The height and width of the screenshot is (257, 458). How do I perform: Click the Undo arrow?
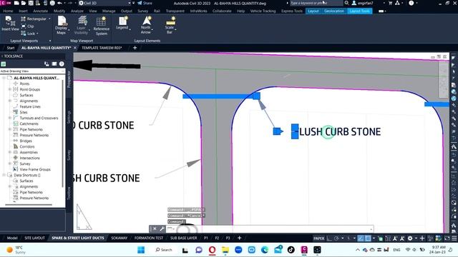pyautogui.click(x=59, y=3)
